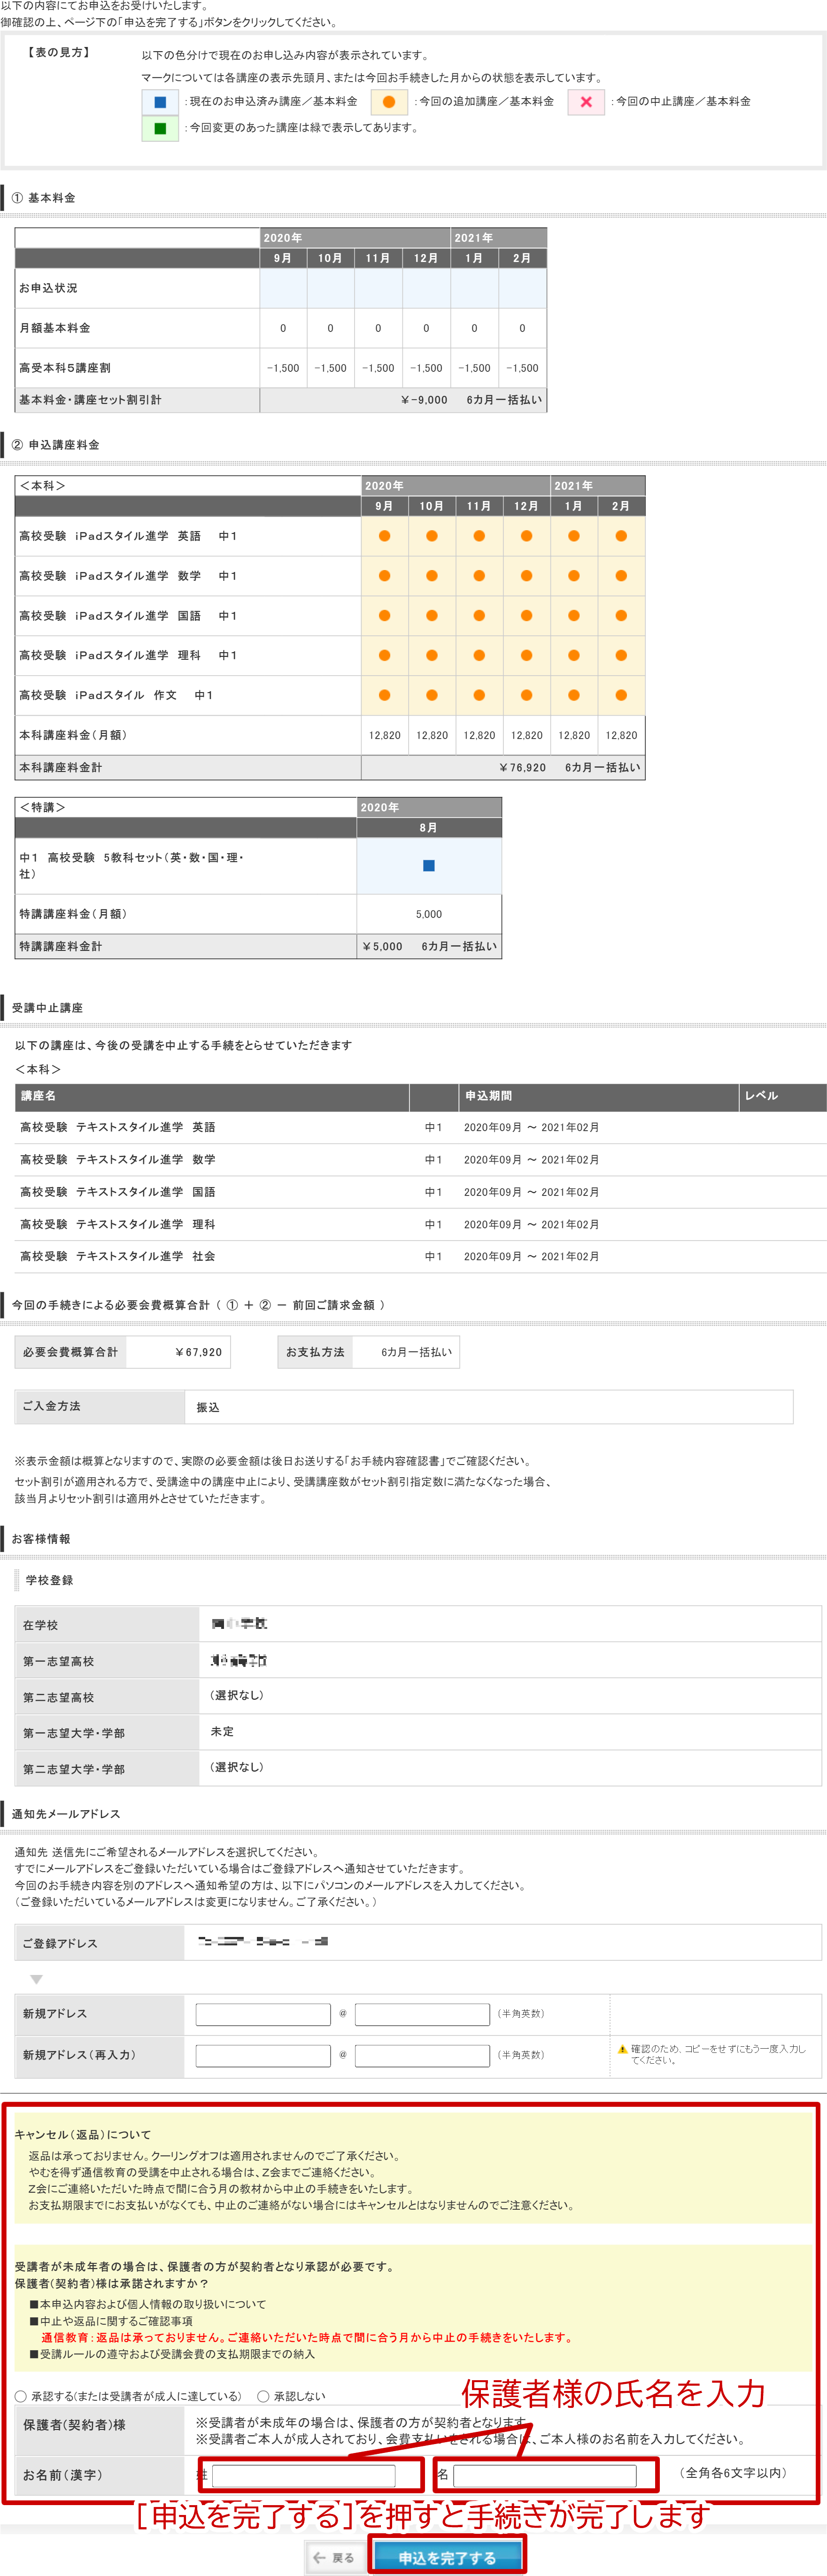Click the row テキストスタイル進学 英語
827x2576 pixels.
[420, 1127]
